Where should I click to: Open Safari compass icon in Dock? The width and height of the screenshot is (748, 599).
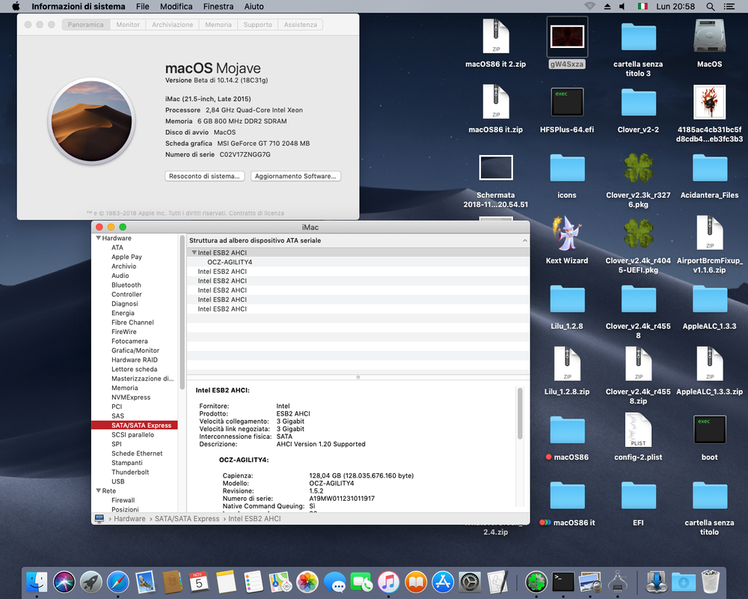118,582
